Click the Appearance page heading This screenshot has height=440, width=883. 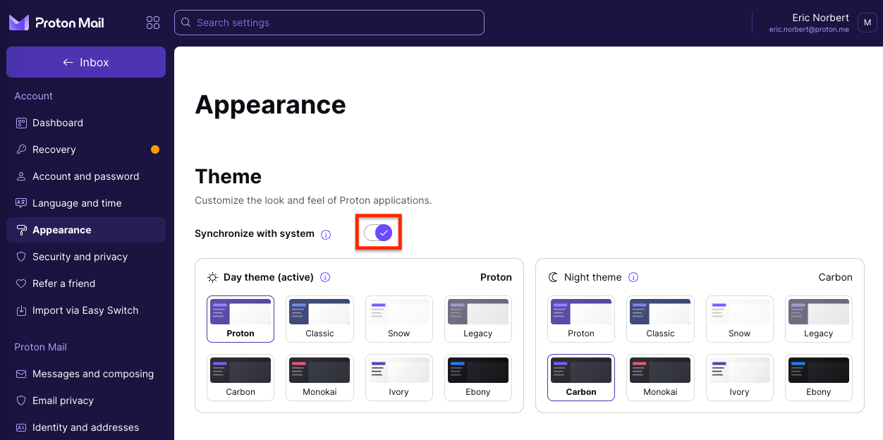270,105
